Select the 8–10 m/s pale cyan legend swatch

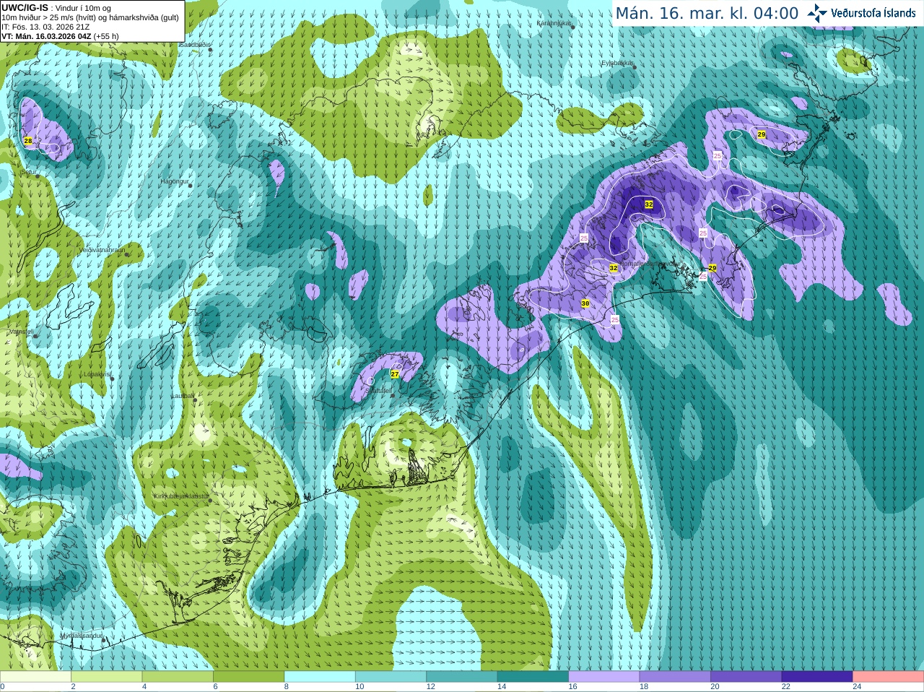[320, 677]
